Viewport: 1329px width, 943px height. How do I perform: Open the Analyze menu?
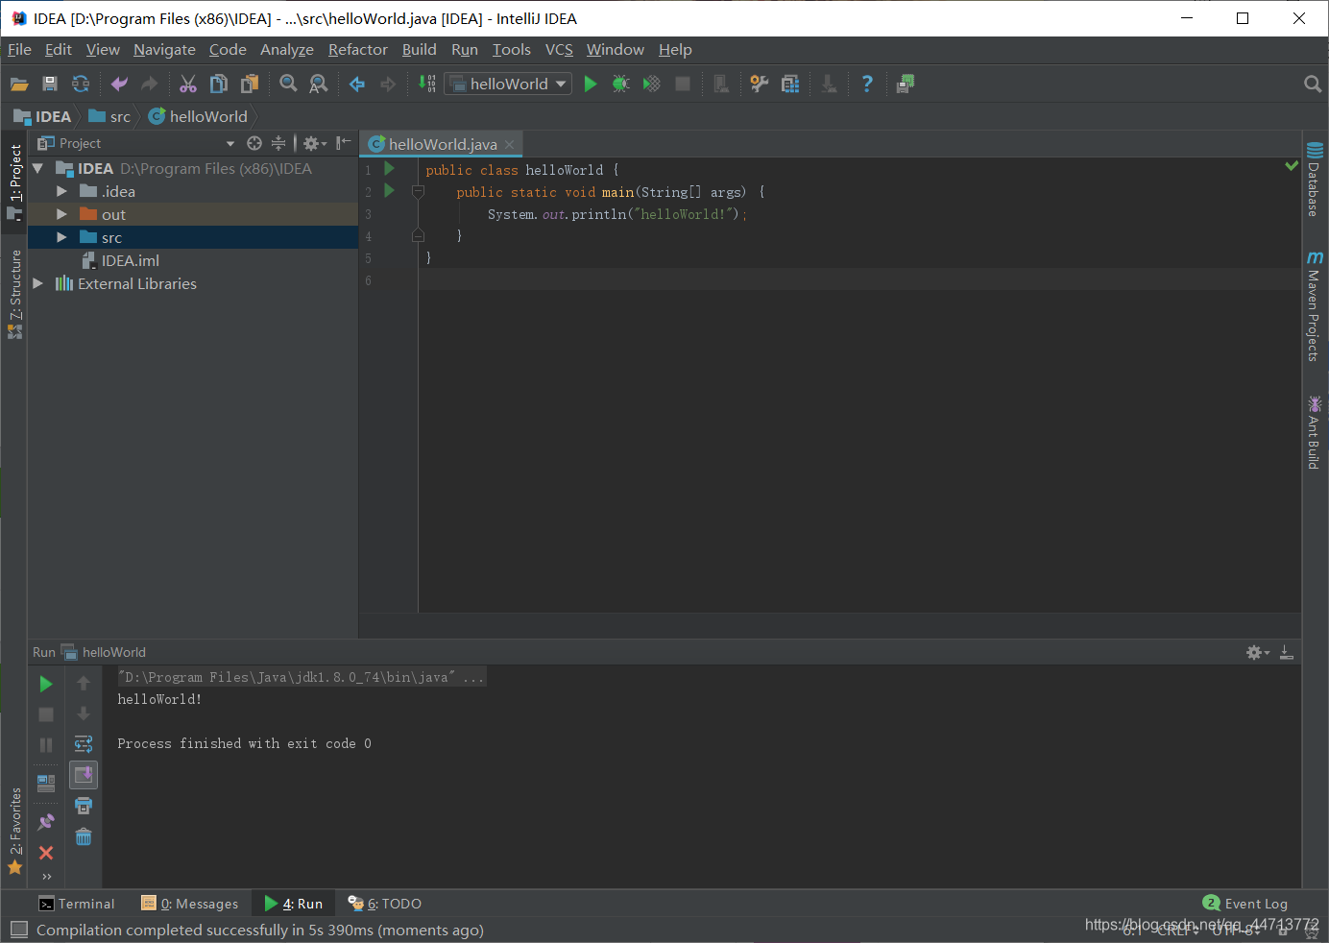[287, 50]
